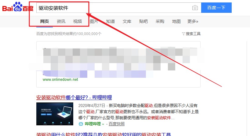Click the bilibili source icon
Image resolution: width=250 pixels, height=136 pixels.
coord(81,124)
